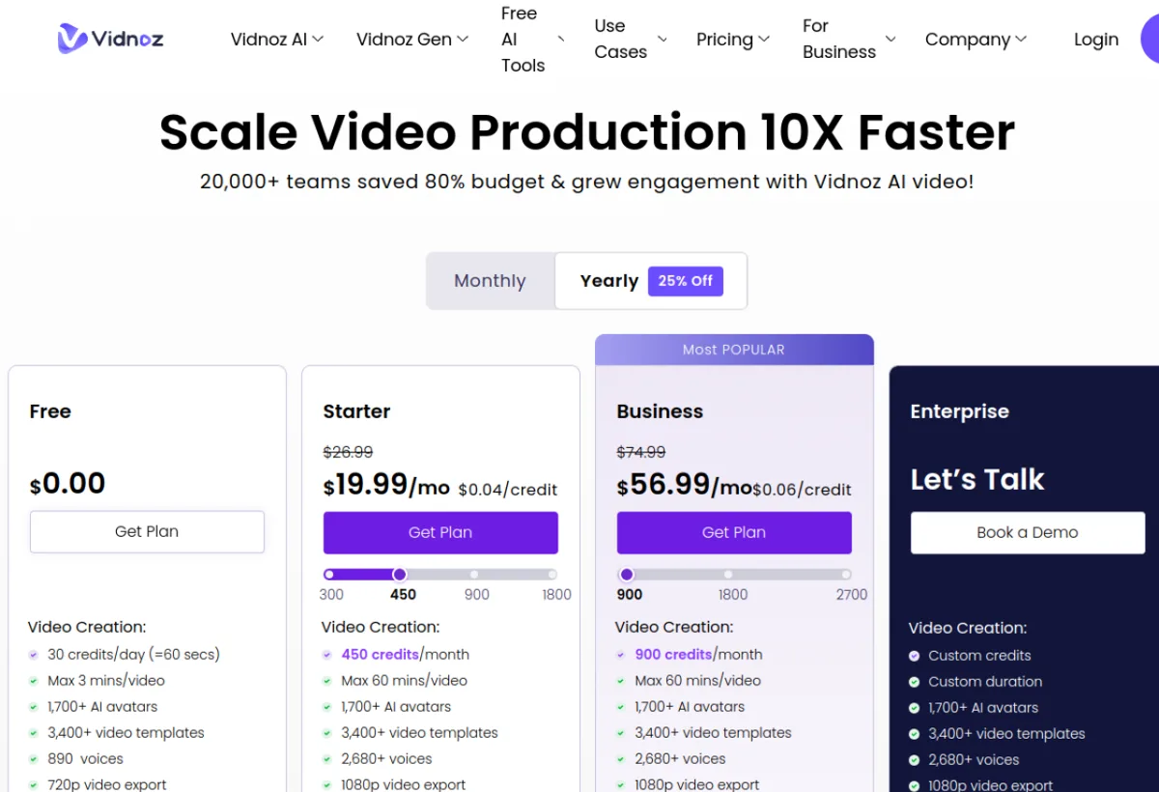The width and height of the screenshot is (1159, 792).
Task: Click Starter slider handle at 450
Action: pyautogui.click(x=400, y=574)
